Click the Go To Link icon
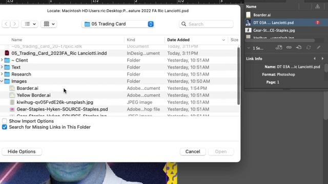The image size is (328, 184). 299,48
